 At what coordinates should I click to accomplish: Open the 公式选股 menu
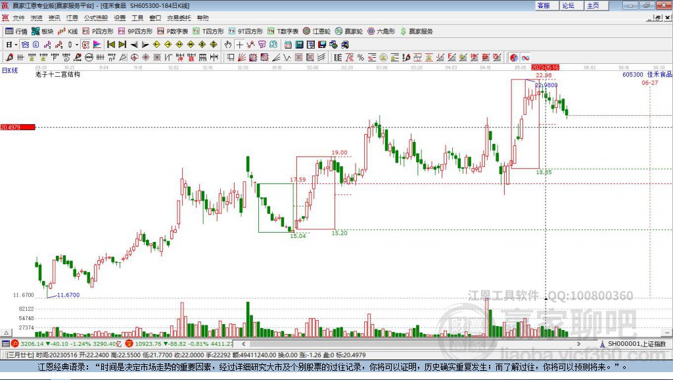click(x=96, y=18)
